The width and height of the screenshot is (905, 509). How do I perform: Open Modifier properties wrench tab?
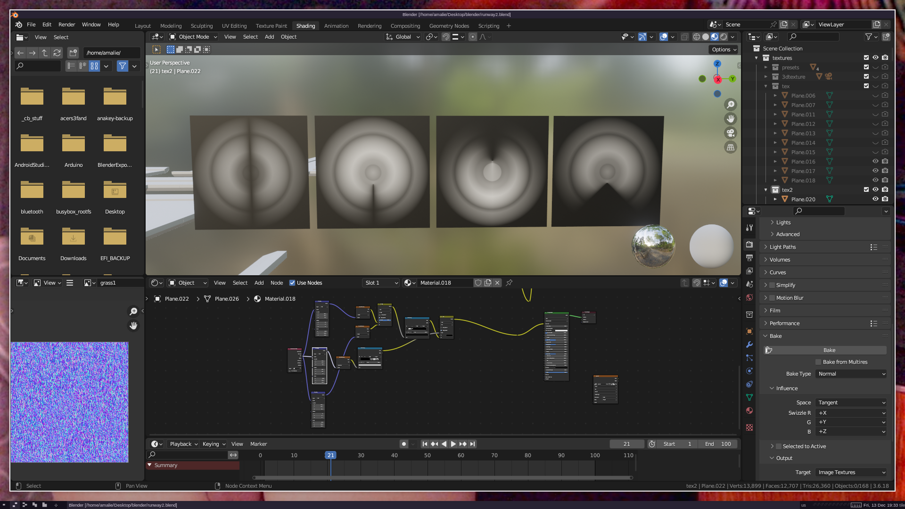pyautogui.click(x=749, y=345)
